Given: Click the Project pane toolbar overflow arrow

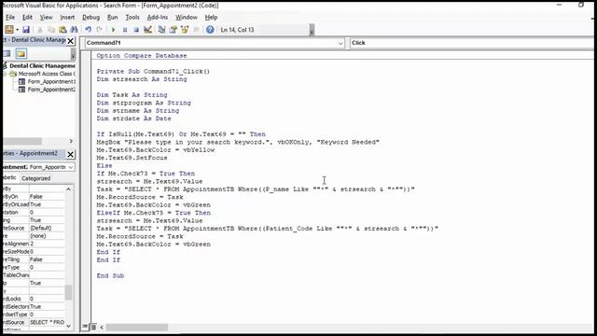Looking at the screenshot, I should [73, 54].
